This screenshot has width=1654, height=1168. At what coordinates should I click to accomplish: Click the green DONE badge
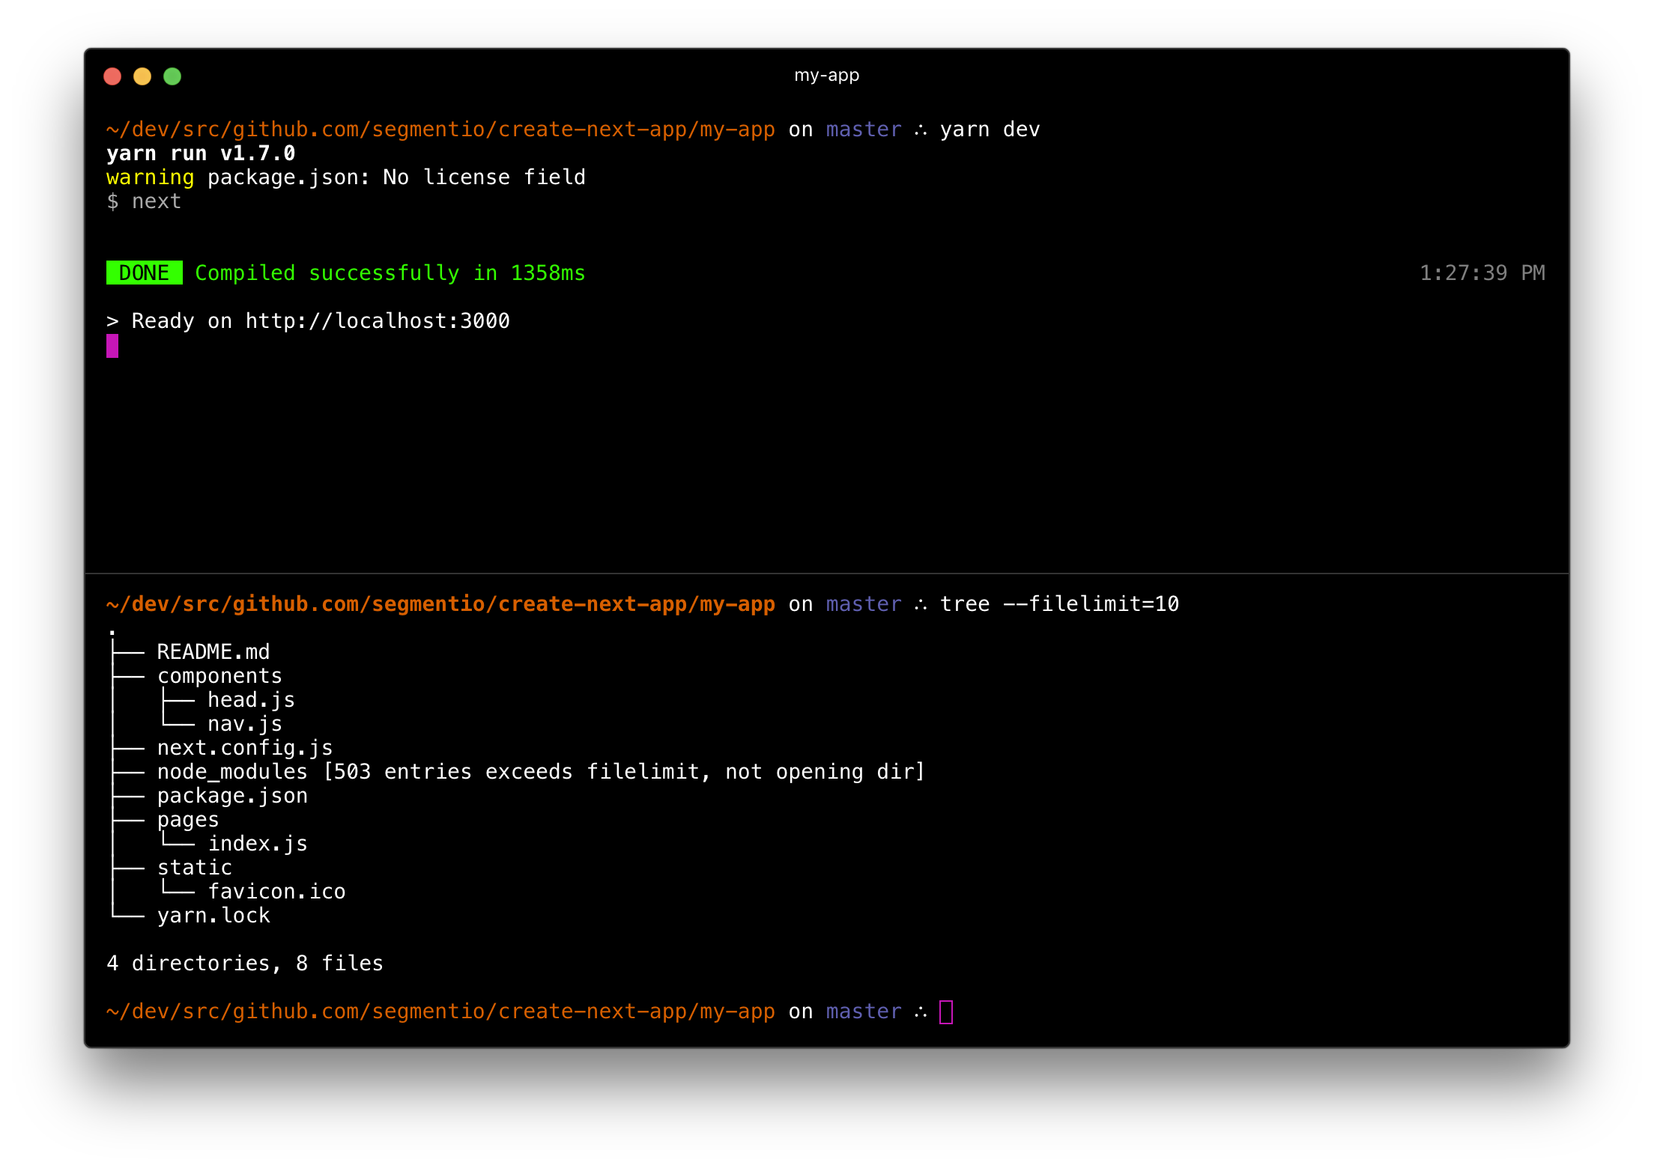144,273
